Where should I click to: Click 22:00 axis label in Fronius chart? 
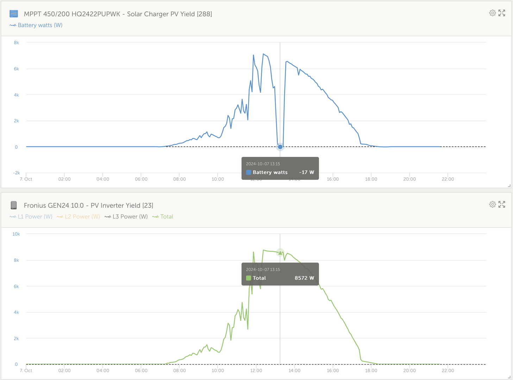(x=448, y=370)
